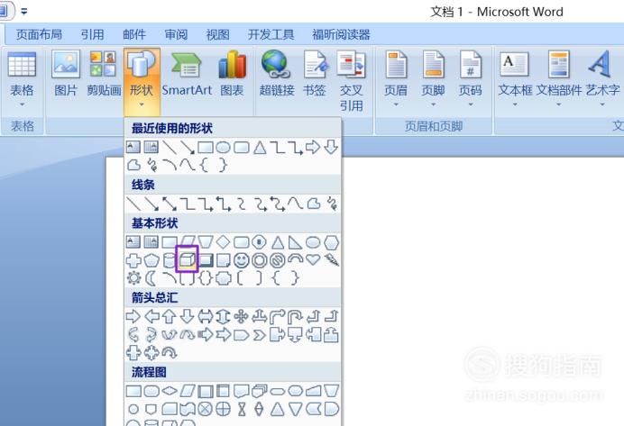Insert a chart via 图表
This screenshot has height=426, width=624.
click(x=232, y=74)
